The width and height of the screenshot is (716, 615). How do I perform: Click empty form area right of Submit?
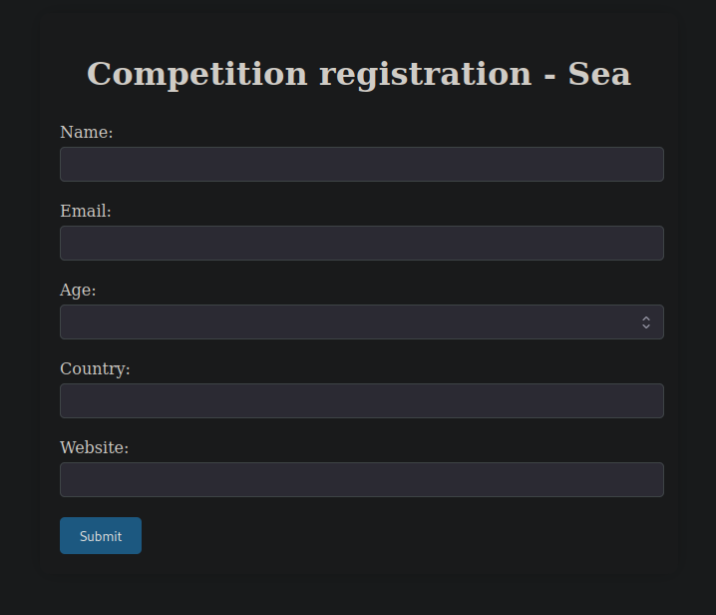[399, 536]
